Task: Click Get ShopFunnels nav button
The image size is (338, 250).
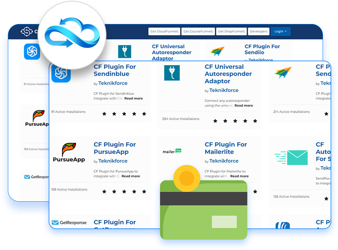Action: [231, 31]
